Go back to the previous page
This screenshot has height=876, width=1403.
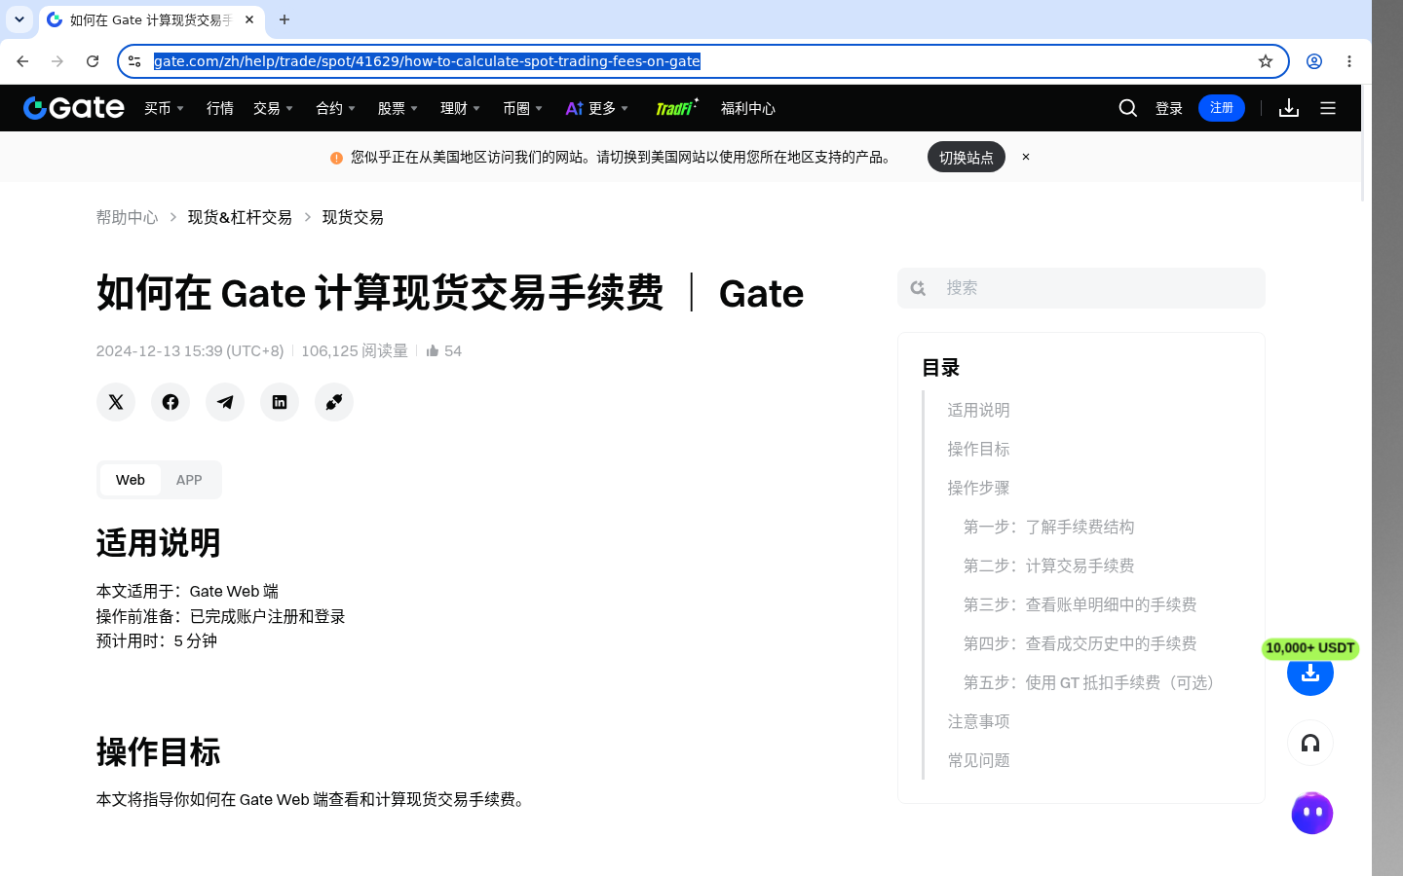(x=22, y=61)
